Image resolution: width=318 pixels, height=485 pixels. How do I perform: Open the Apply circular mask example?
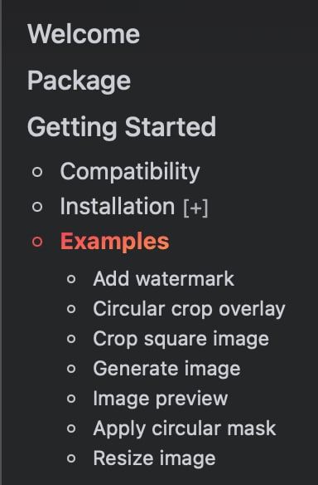coord(185,429)
